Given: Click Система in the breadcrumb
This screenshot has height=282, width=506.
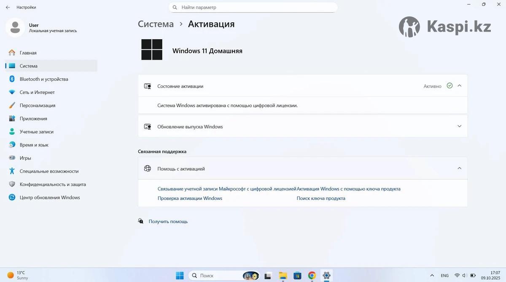Looking at the screenshot, I should (156, 24).
